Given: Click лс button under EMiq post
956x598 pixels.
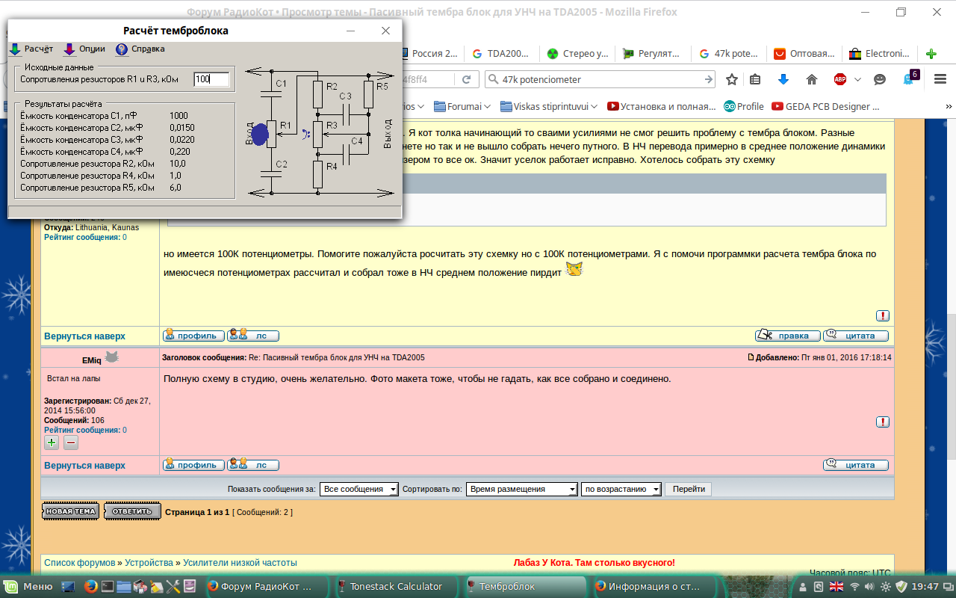Looking at the screenshot, I should tap(253, 465).
